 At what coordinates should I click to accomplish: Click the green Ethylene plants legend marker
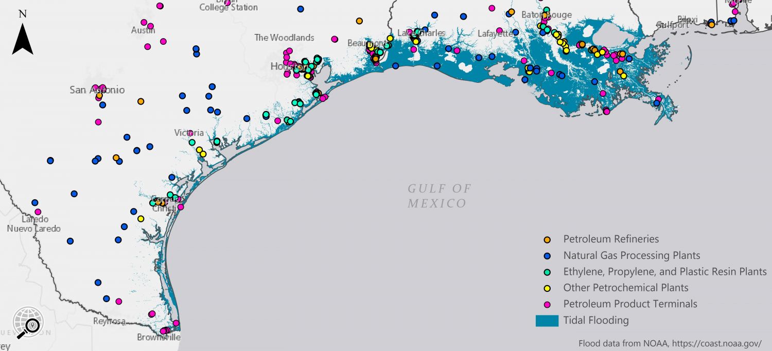pyautogui.click(x=547, y=272)
